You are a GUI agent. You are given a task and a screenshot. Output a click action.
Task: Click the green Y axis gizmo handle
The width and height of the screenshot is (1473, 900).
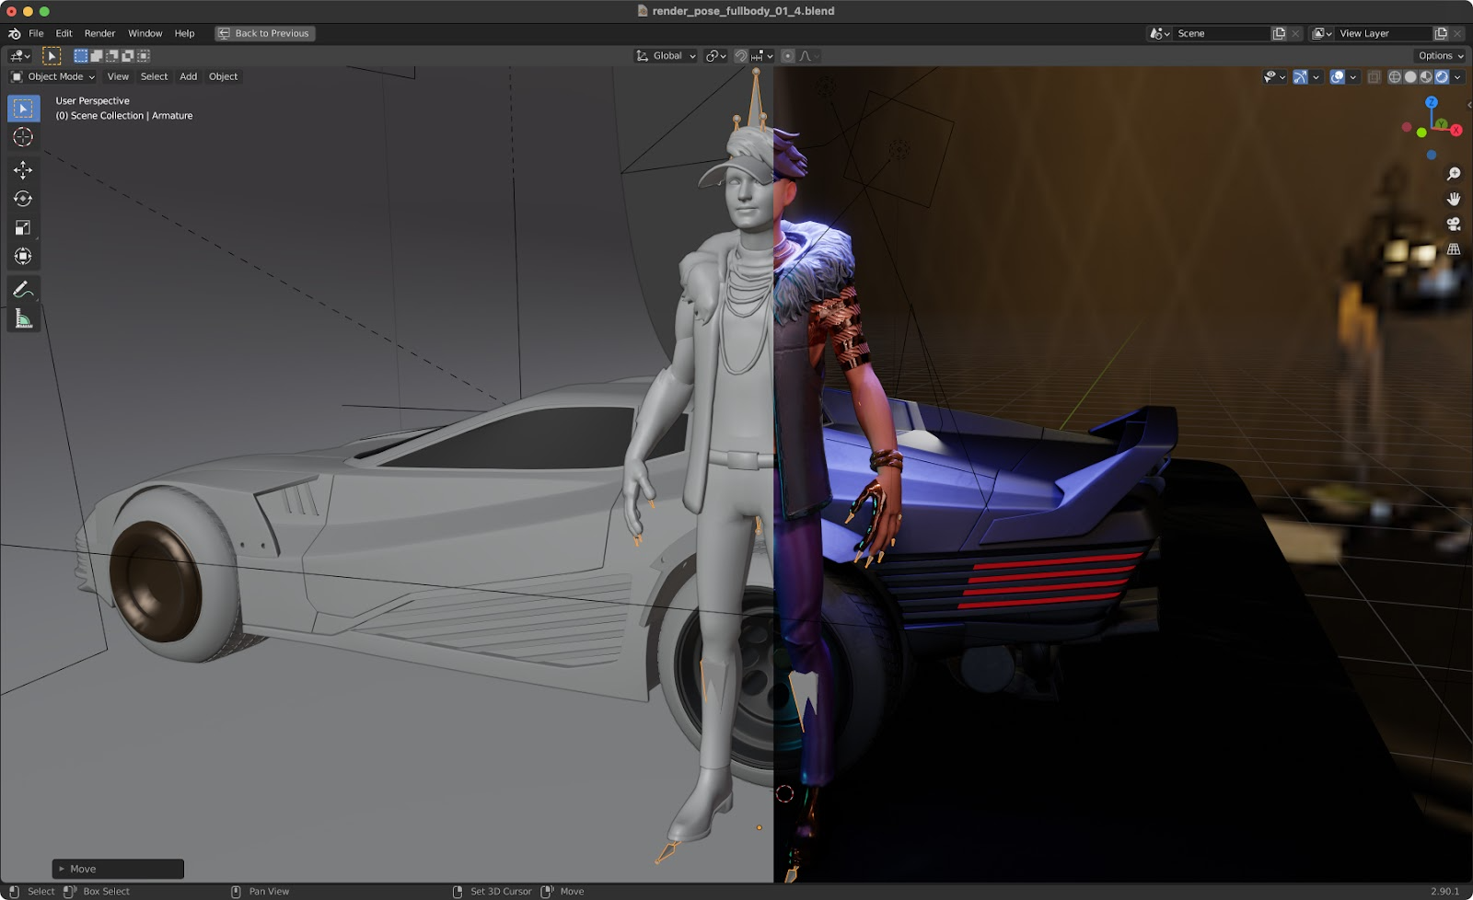(x=1441, y=124)
